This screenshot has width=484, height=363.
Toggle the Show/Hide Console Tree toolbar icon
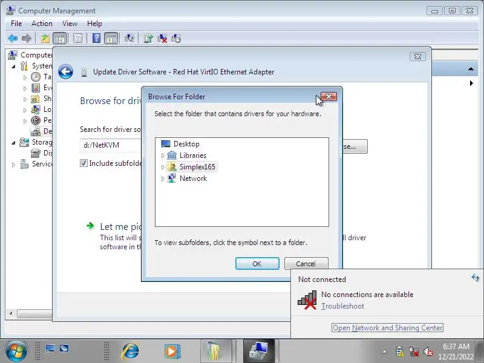point(59,39)
